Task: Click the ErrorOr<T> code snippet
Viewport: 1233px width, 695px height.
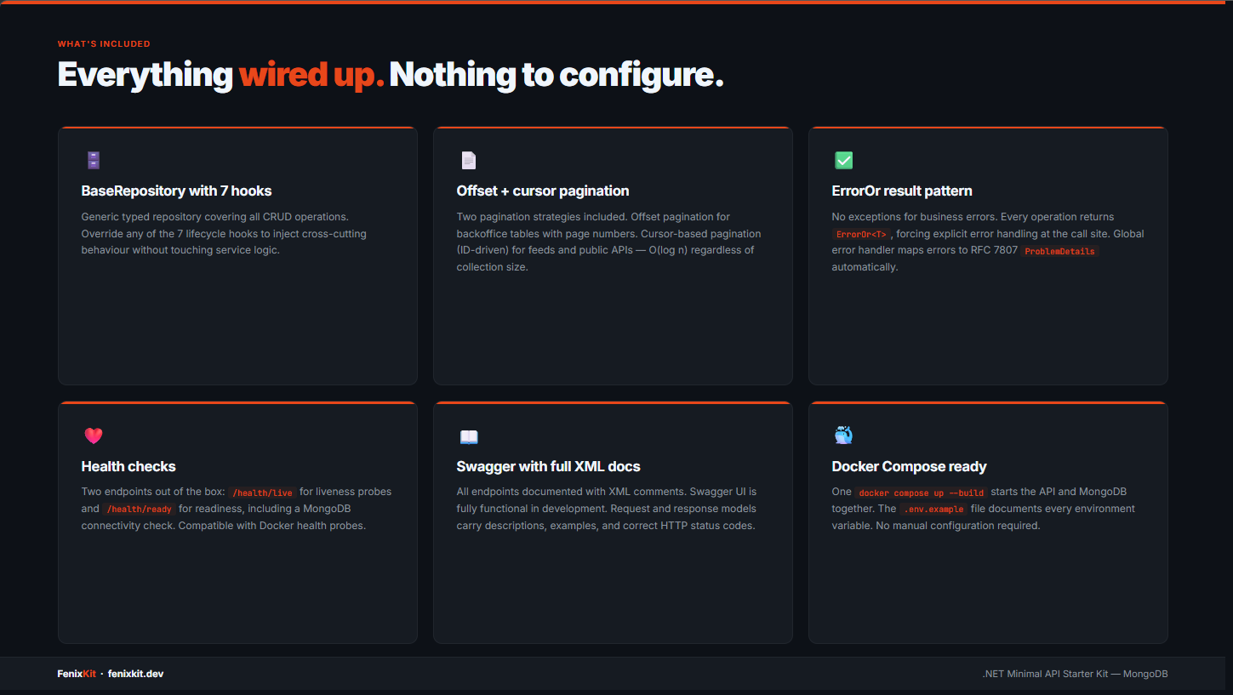Action: [x=861, y=234]
